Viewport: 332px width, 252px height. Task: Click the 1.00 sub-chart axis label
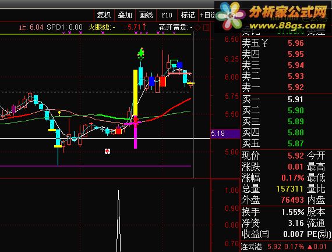point(231,190)
